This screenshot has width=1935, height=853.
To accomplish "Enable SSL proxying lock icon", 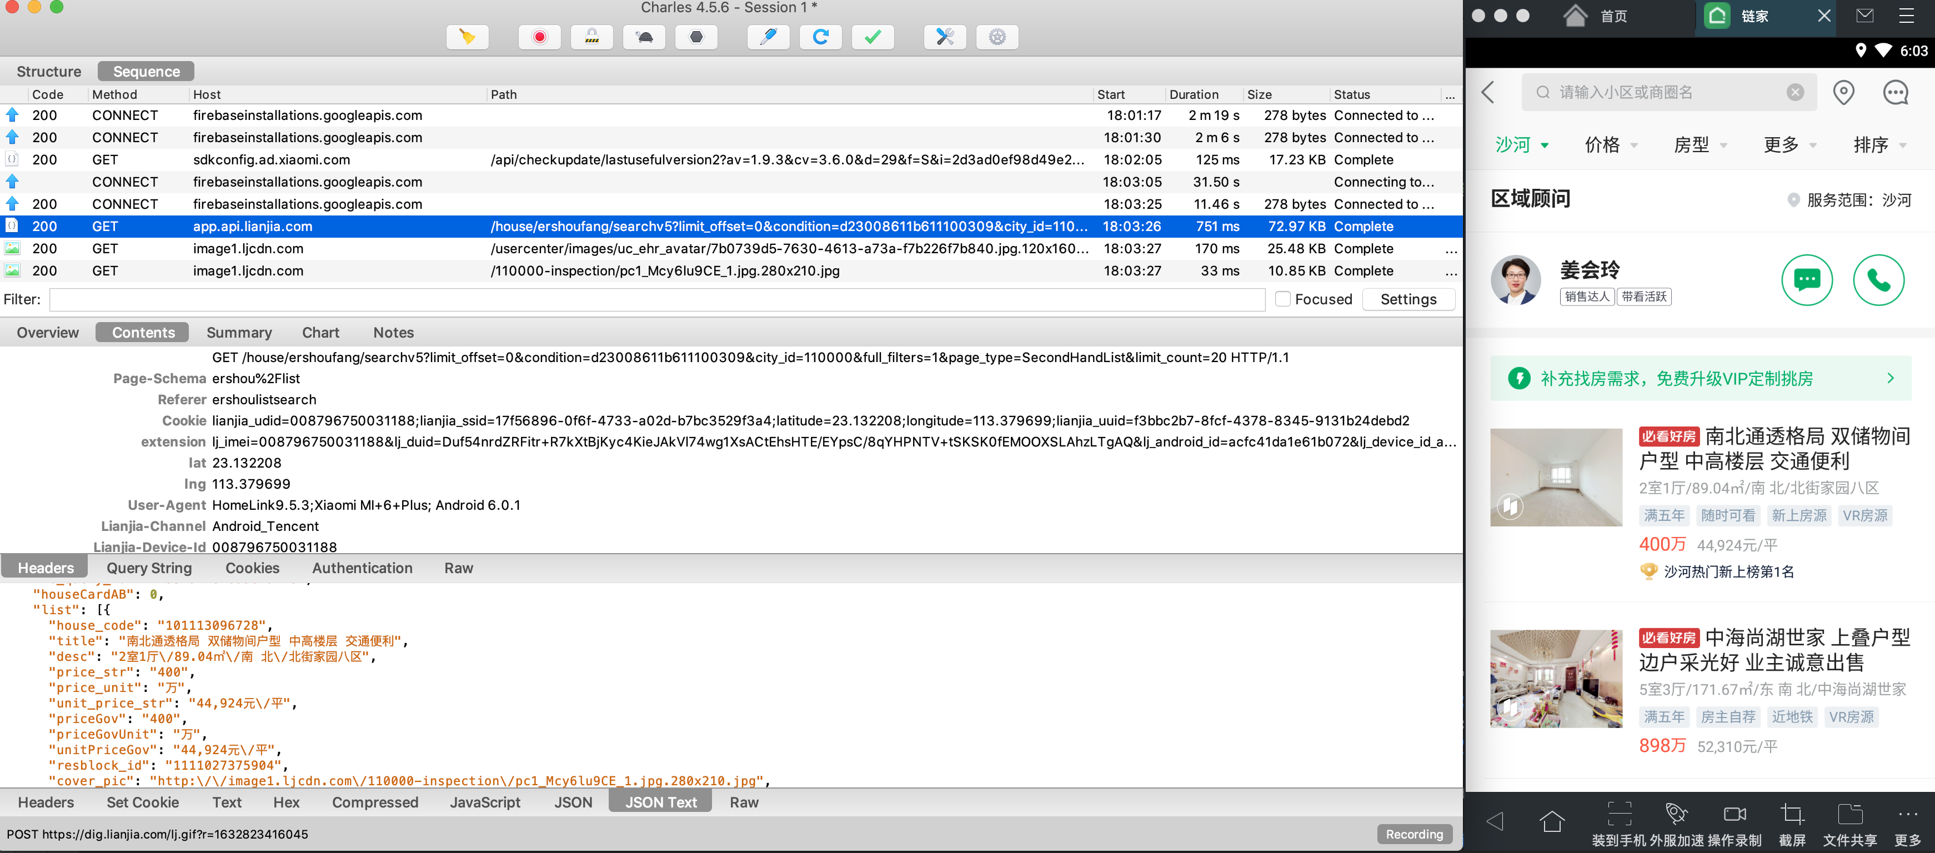I will pos(592,37).
